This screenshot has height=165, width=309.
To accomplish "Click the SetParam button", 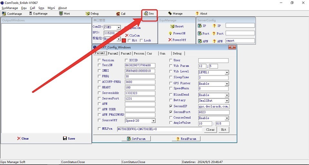I will point(136,139).
